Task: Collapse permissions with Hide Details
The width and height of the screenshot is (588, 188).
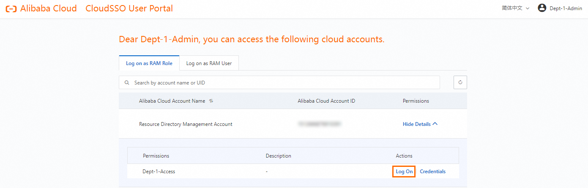Action: 420,124
